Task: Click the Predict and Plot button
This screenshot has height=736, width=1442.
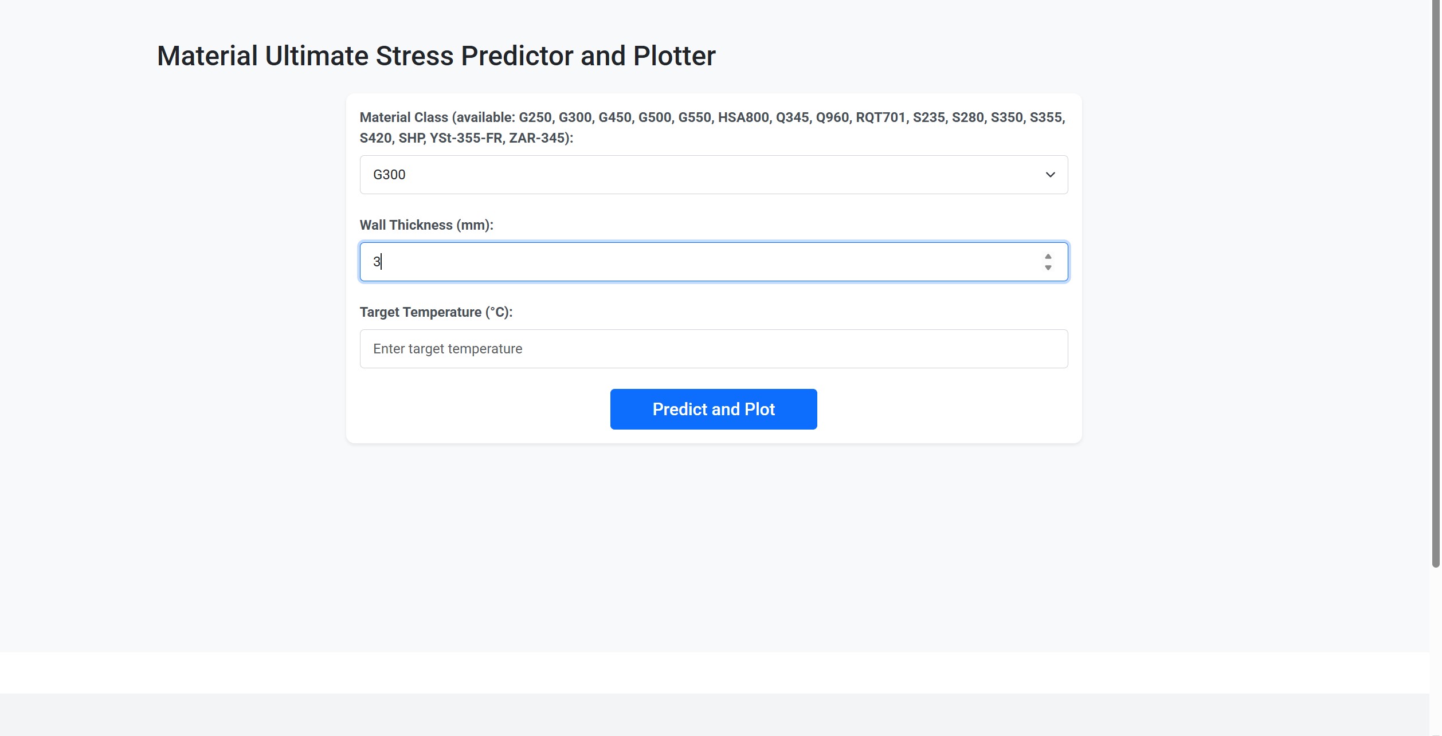Action: (x=713, y=408)
